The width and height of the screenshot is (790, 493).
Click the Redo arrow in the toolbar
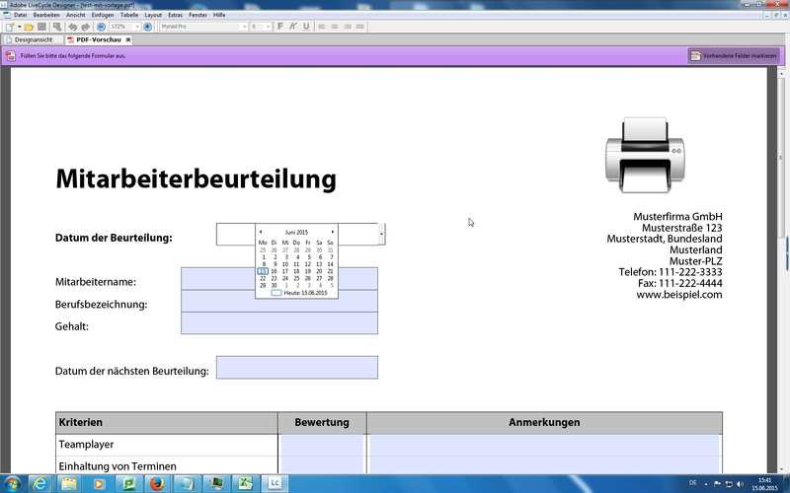(x=85, y=27)
